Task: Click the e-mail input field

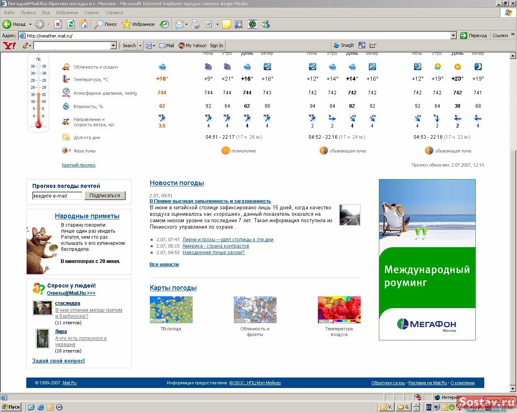Action: click(57, 196)
